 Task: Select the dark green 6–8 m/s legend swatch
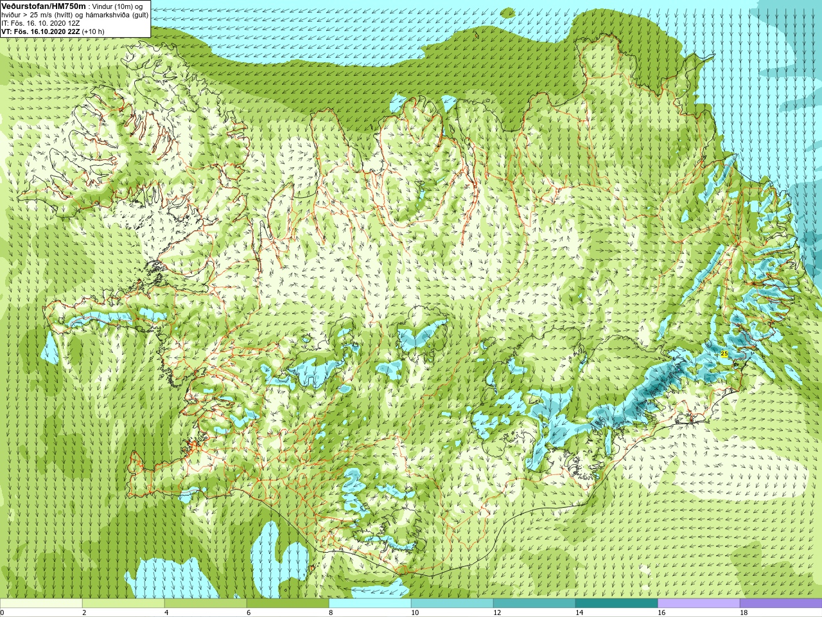coord(288,604)
